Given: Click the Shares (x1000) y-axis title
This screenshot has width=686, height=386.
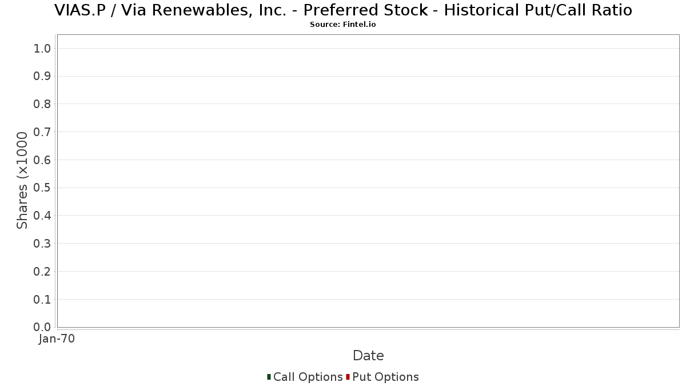Looking at the screenshot, I should (22, 181).
